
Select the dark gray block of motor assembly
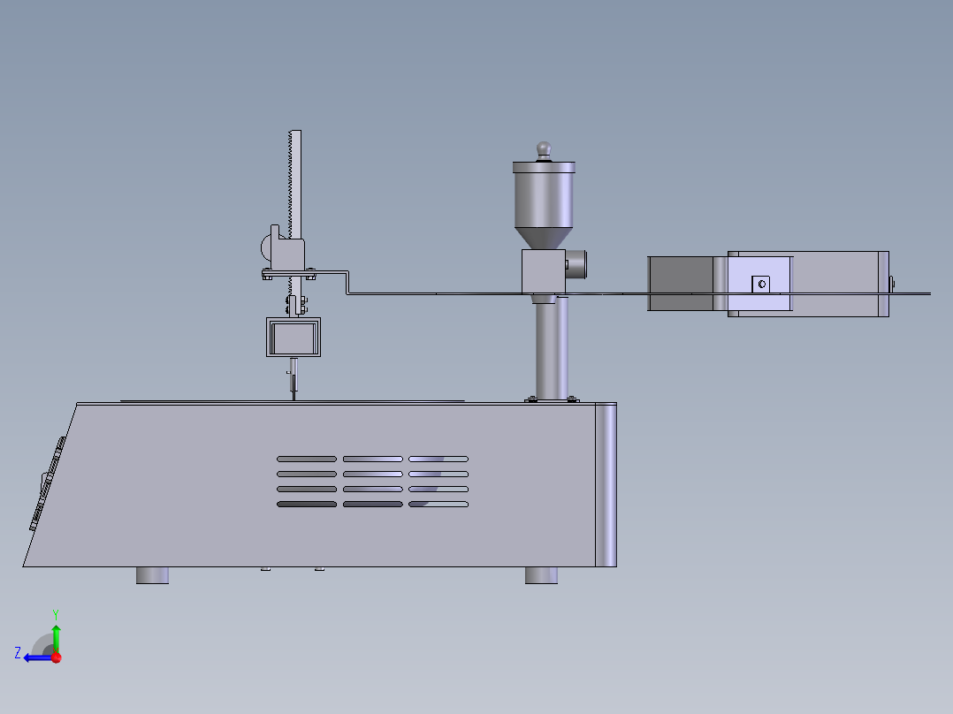[681, 284]
